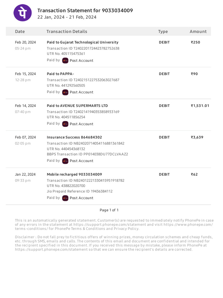
Task: Click Post Account icon under PAPPA payment
Action: click(65, 92)
